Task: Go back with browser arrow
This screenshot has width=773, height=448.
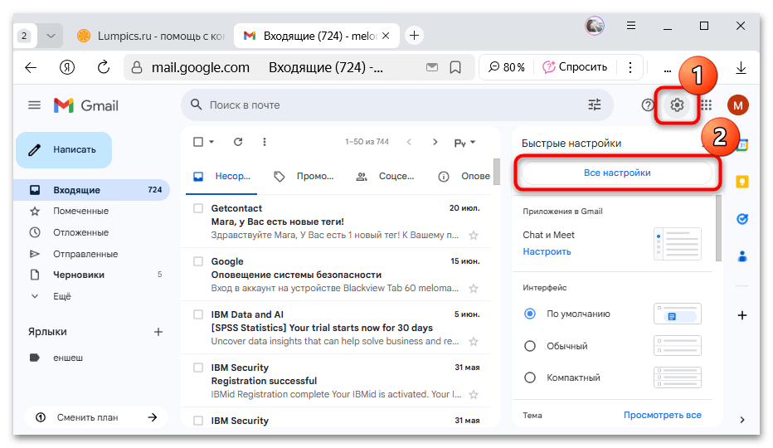Action: tap(31, 67)
